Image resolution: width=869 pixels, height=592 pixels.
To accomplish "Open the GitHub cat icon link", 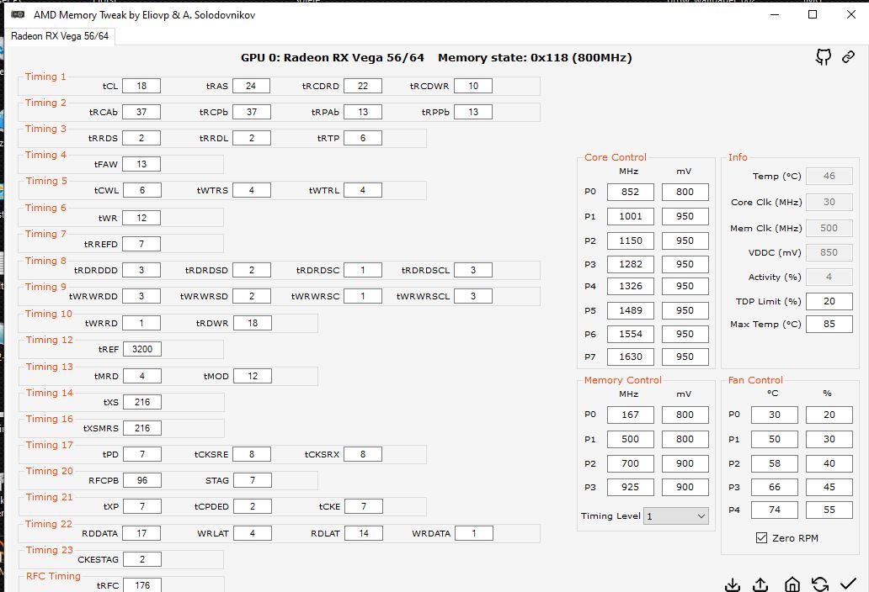I will point(824,56).
